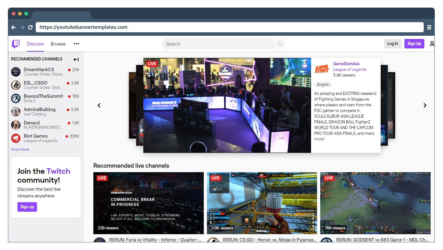The height and width of the screenshot is (250, 443).
Task: Open Danucd in recommended channels
Action: pyautogui.click(x=45, y=125)
